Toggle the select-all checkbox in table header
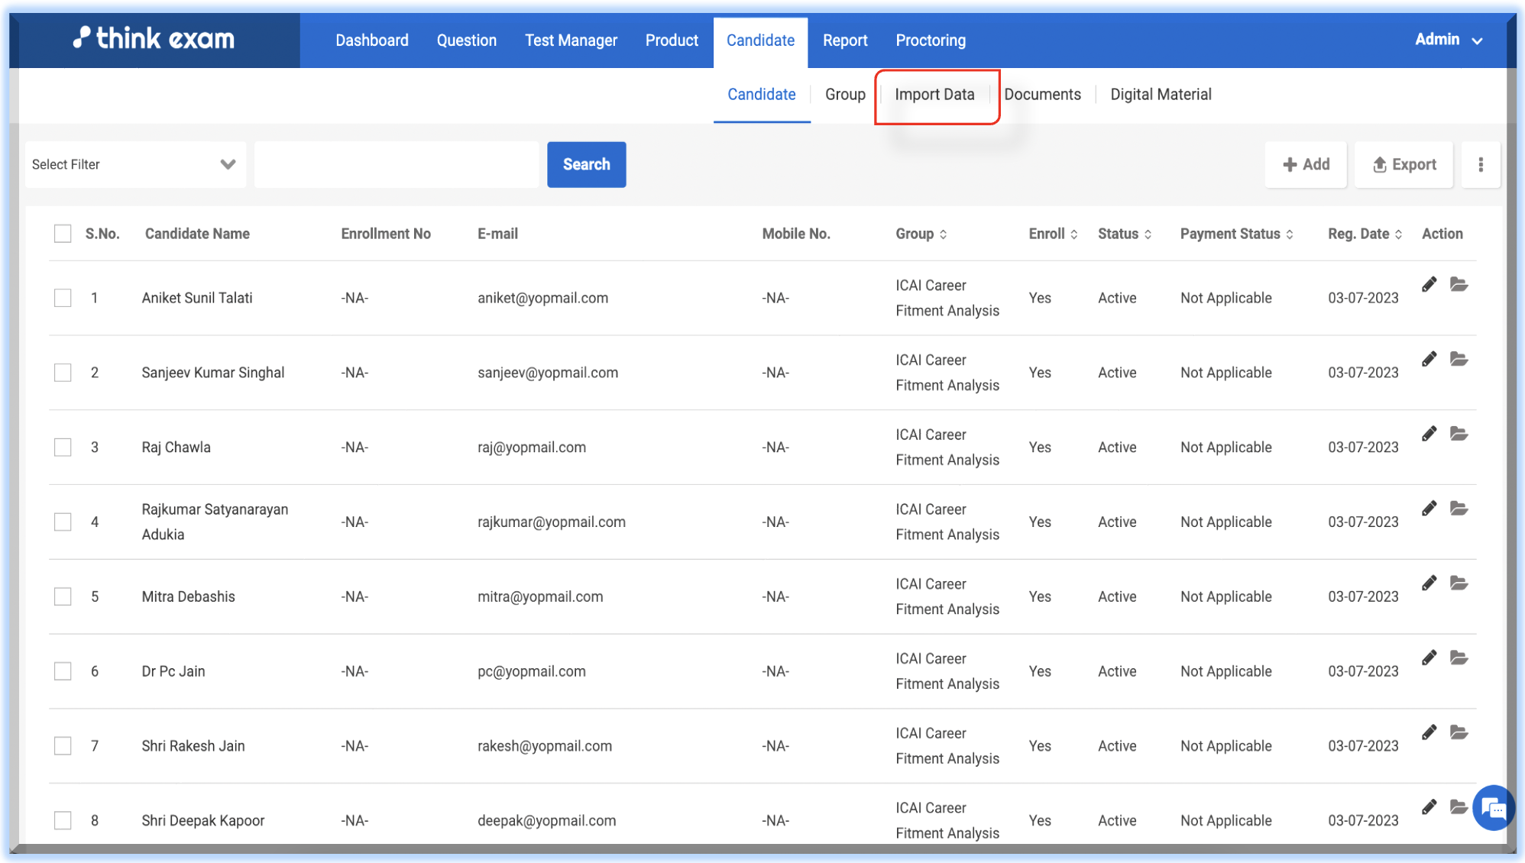The width and height of the screenshot is (1525, 863). point(63,234)
